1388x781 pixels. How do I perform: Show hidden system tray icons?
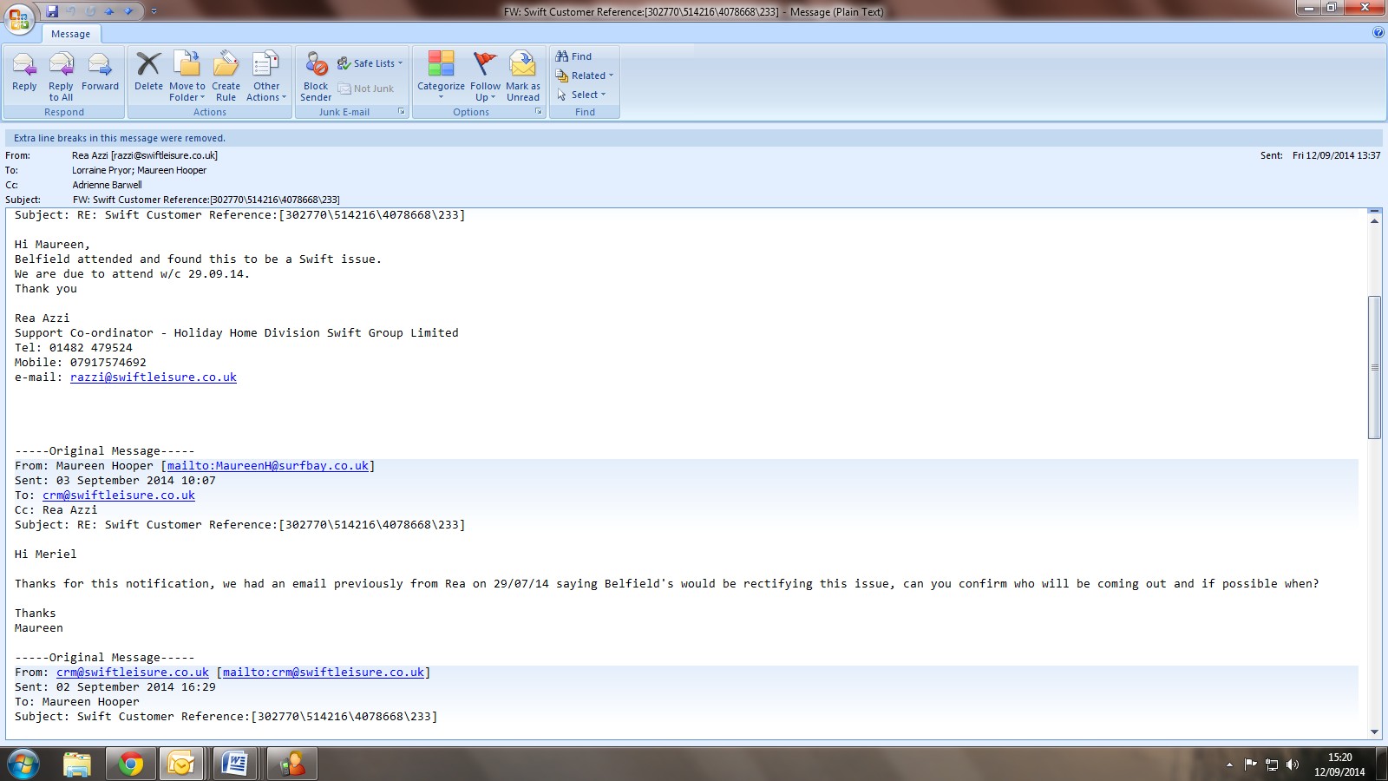click(x=1229, y=765)
